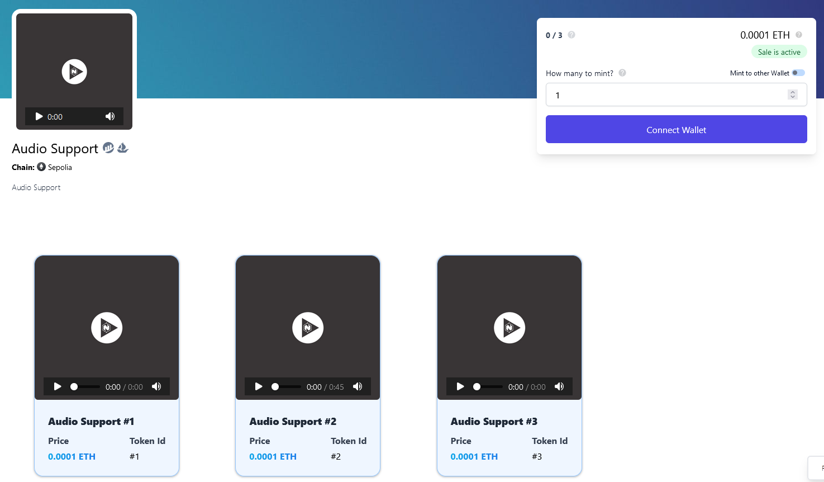Click the mint quantity stepper arrows
The height and width of the screenshot is (482, 824).
[793, 94]
